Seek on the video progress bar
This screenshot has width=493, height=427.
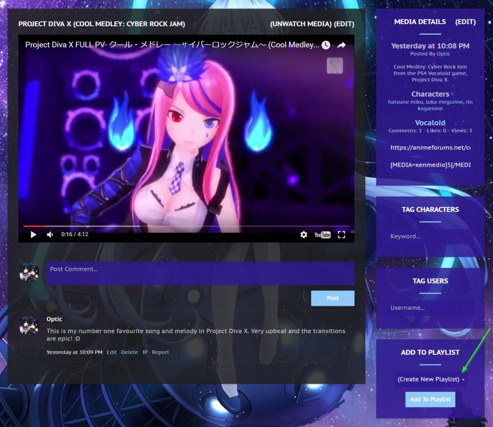tap(186, 226)
